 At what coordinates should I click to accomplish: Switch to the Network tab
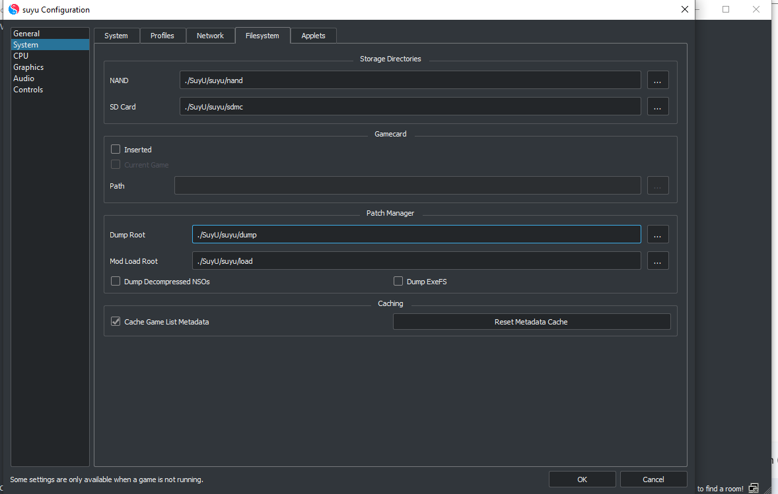pos(211,36)
